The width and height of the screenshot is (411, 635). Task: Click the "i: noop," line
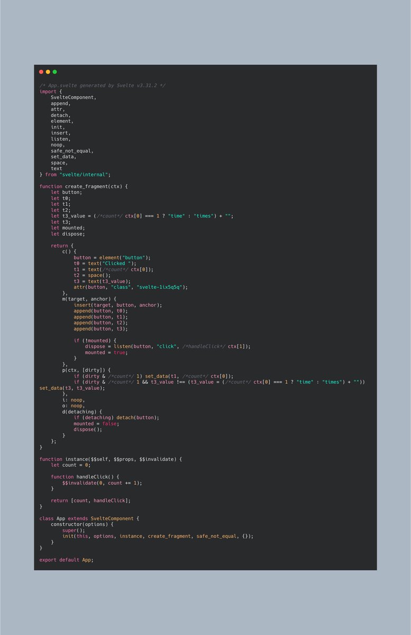point(74,400)
